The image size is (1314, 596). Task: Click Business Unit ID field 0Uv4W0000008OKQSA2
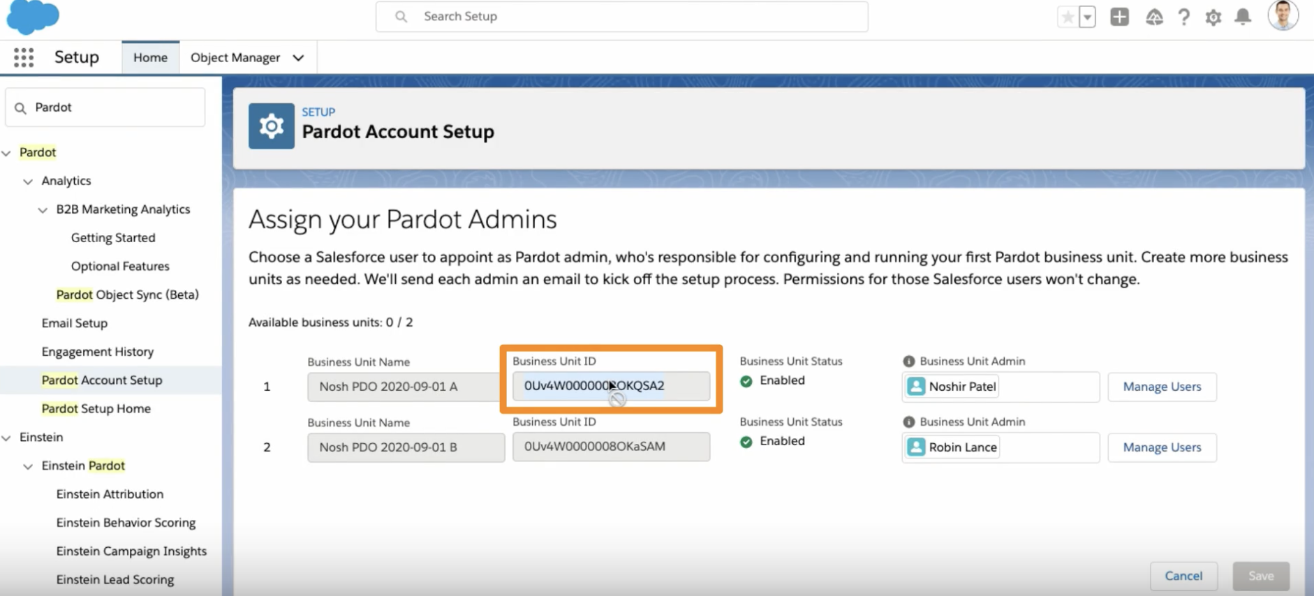(x=611, y=386)
